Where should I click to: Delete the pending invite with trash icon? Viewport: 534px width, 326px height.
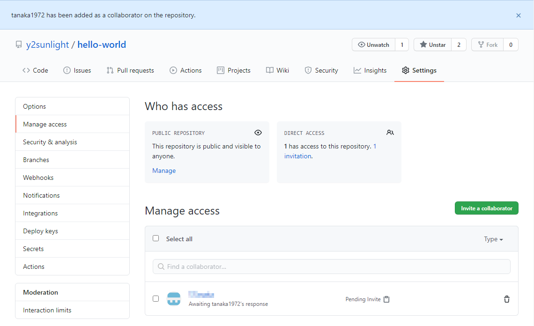(x=506, y=299)
